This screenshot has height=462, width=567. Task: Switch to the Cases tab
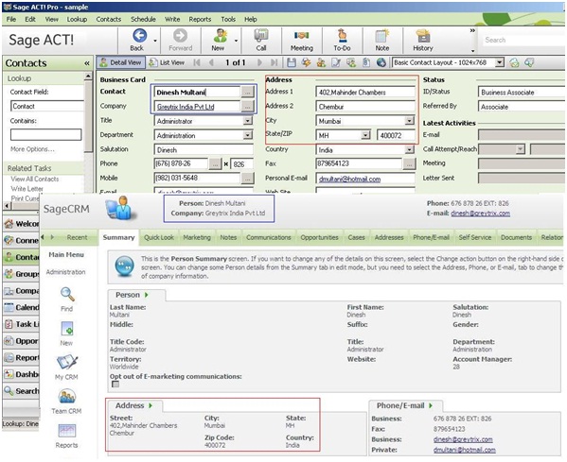[356, 237]
